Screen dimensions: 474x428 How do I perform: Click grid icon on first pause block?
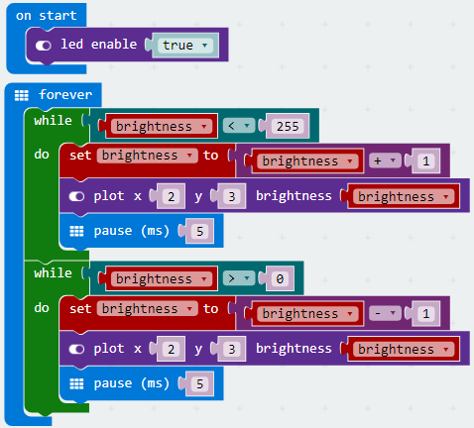[76, 231]
